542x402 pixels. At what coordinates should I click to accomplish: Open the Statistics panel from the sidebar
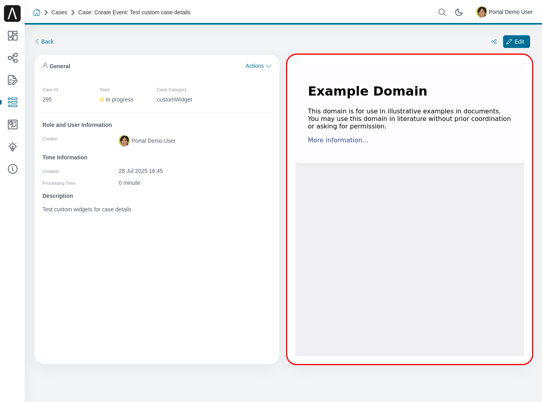coord(12,124)
